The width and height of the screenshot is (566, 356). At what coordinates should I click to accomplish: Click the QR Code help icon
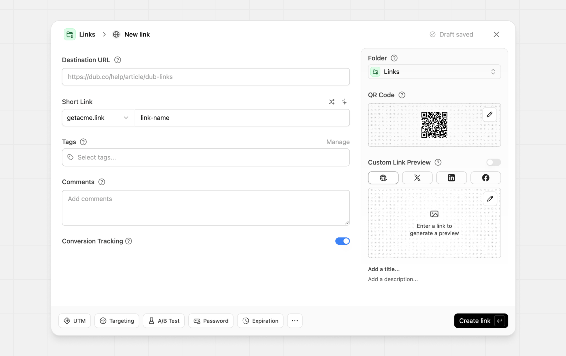click(402, 95)
